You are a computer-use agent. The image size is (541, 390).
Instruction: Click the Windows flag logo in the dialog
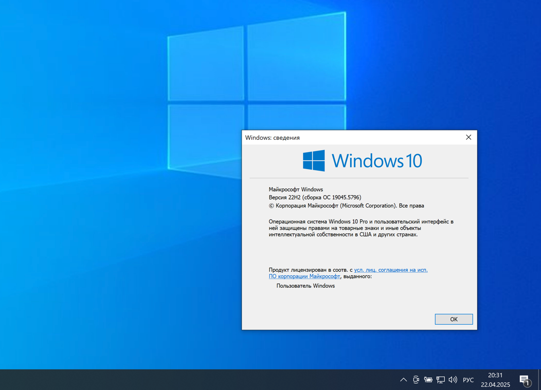(314, 160)
